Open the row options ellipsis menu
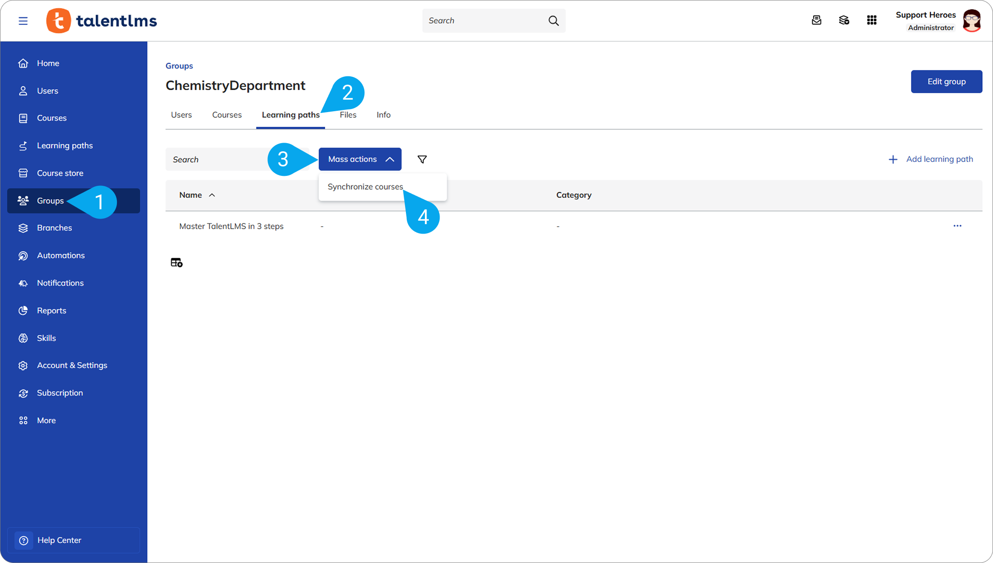Screen dimensions: 993x563 958,226
